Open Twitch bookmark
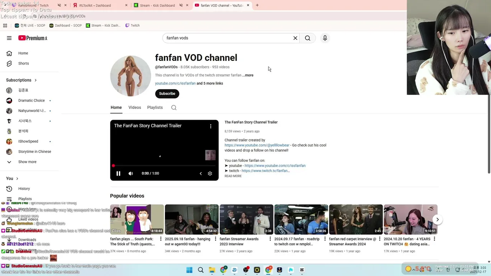This screenshot has width=491, height=276. click(x=132, y=25)
